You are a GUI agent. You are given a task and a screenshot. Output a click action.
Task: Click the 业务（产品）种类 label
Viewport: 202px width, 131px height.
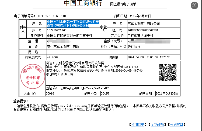pos(113,46)
